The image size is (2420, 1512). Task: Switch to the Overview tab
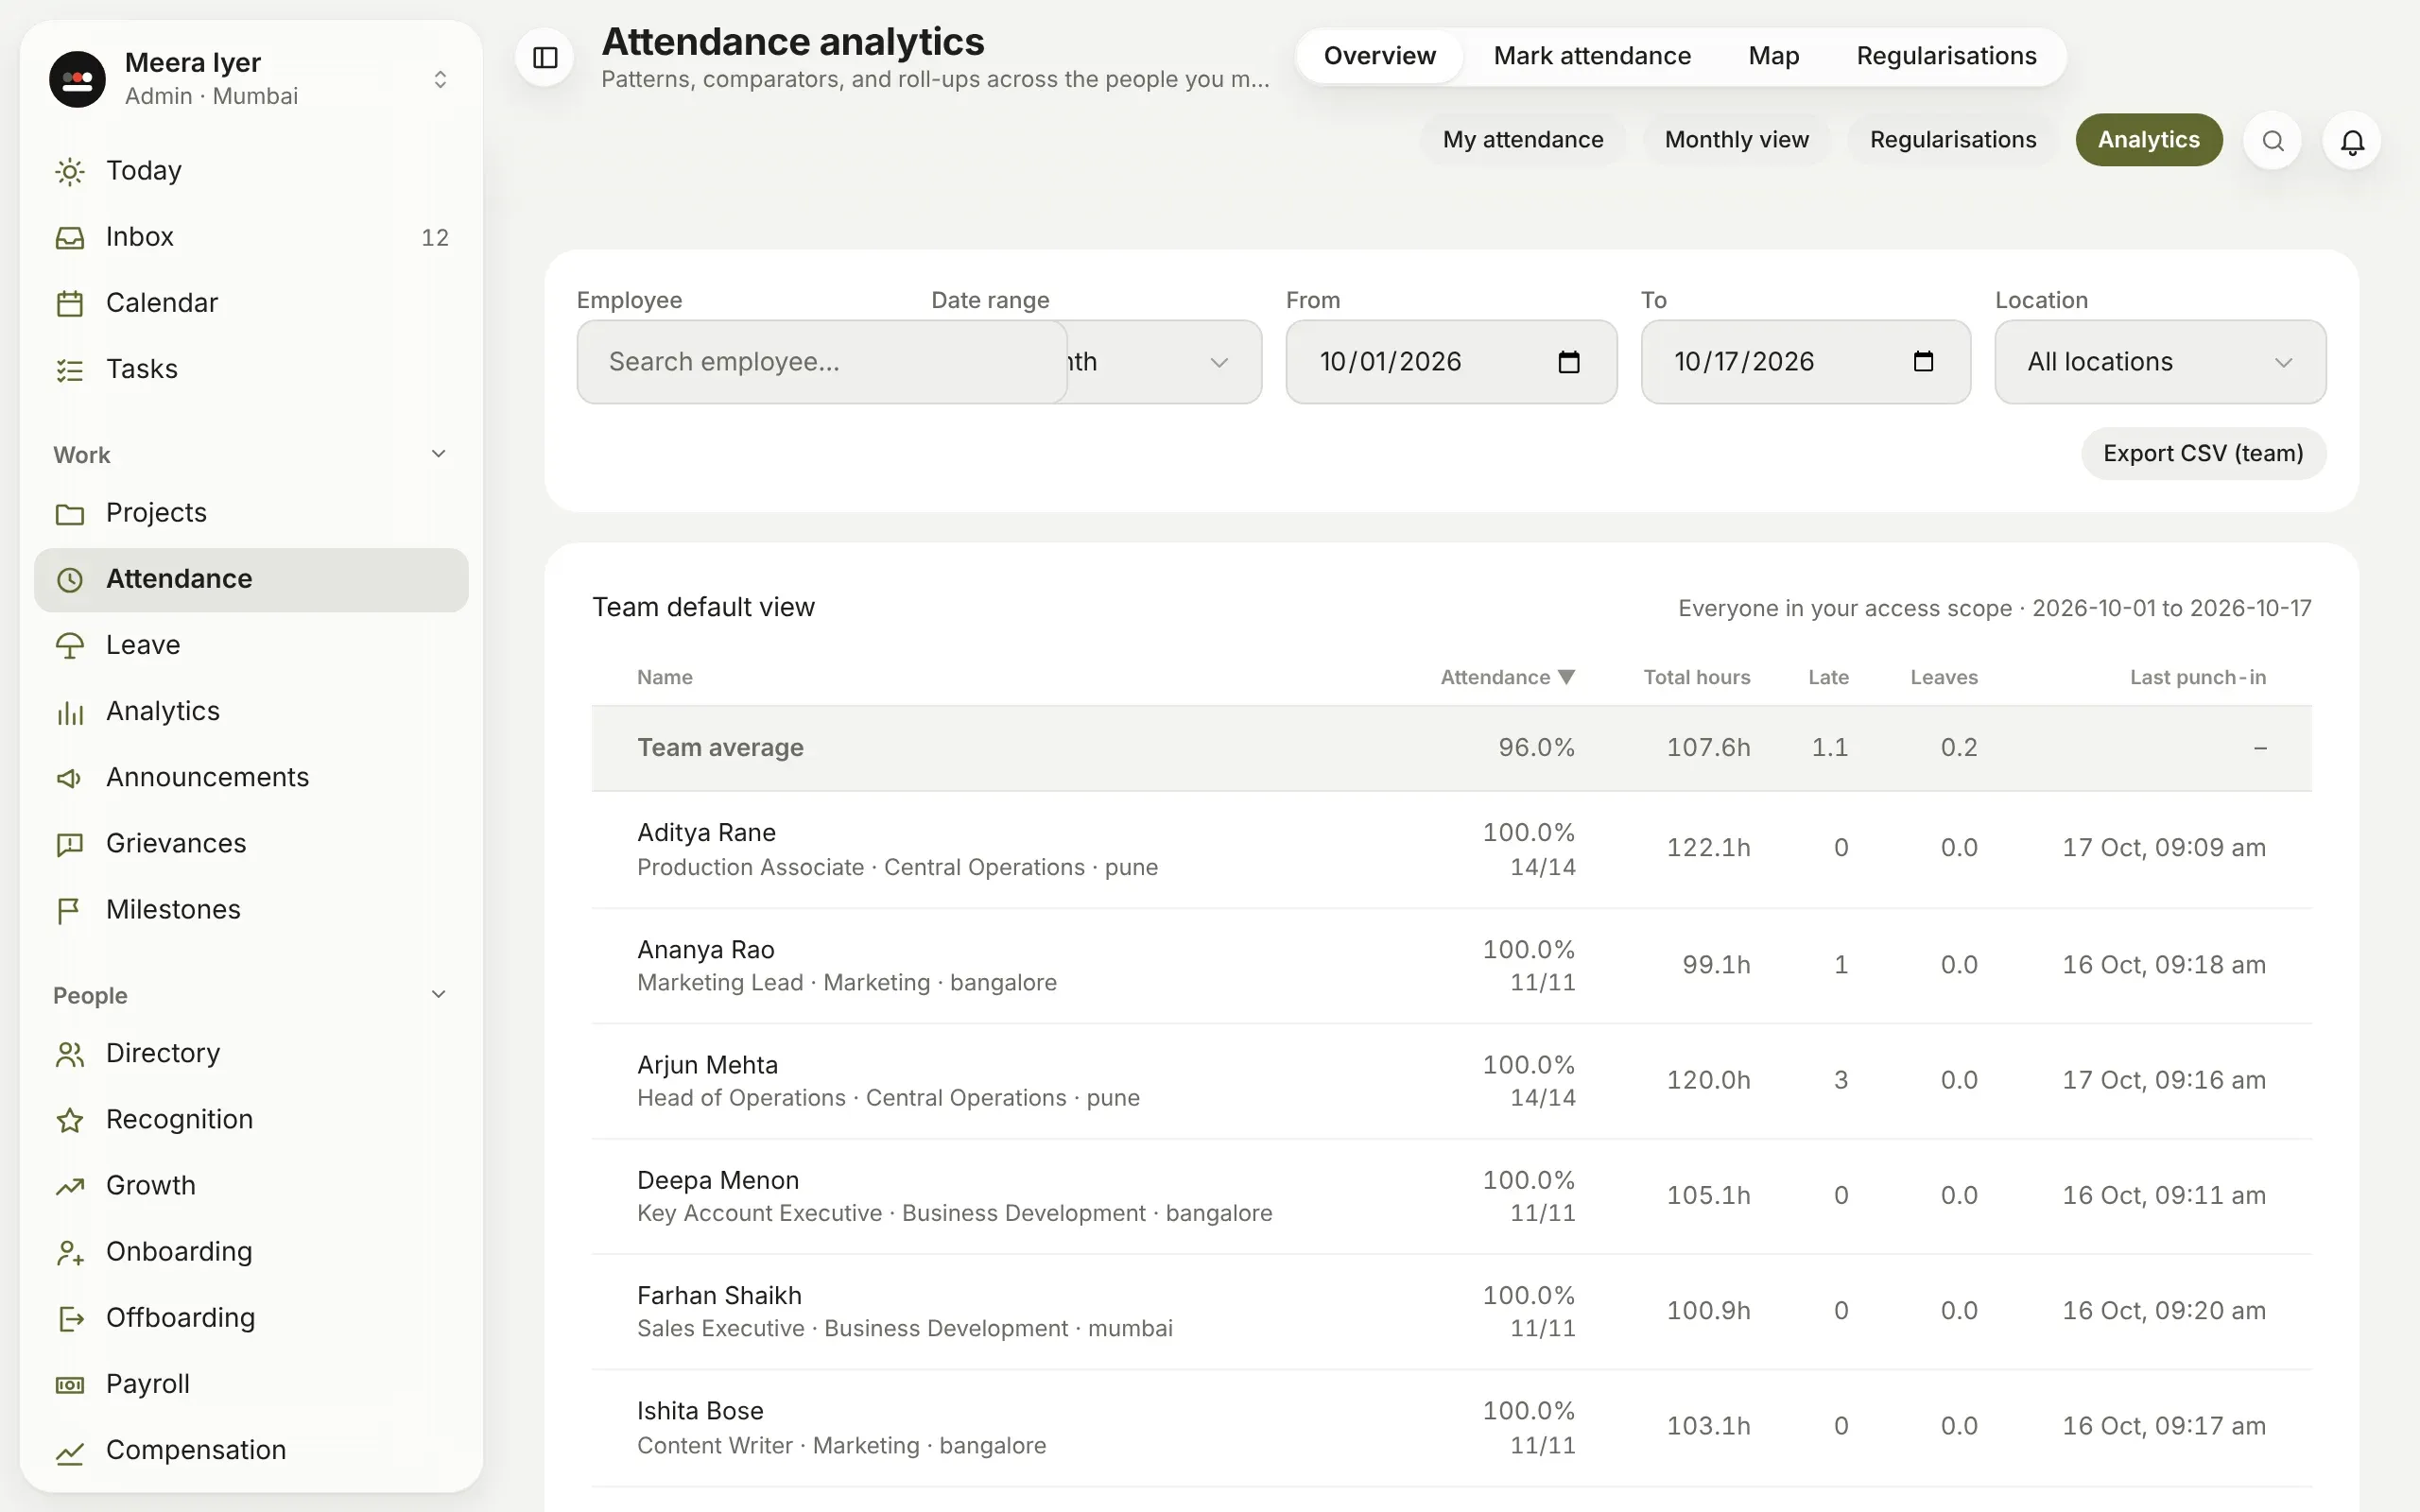click(x=1379, y=56)
